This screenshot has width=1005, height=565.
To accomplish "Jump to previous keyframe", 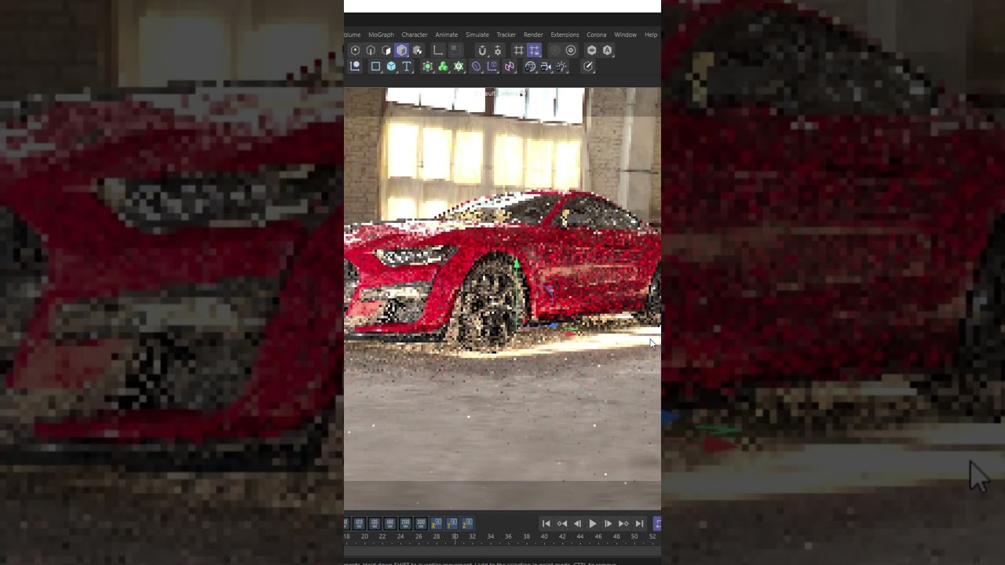I will click(562, 523).
